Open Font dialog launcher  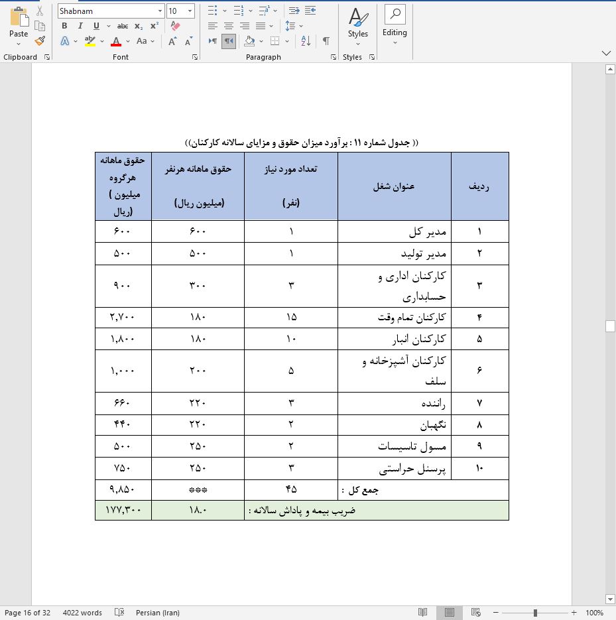click(195, 57)
